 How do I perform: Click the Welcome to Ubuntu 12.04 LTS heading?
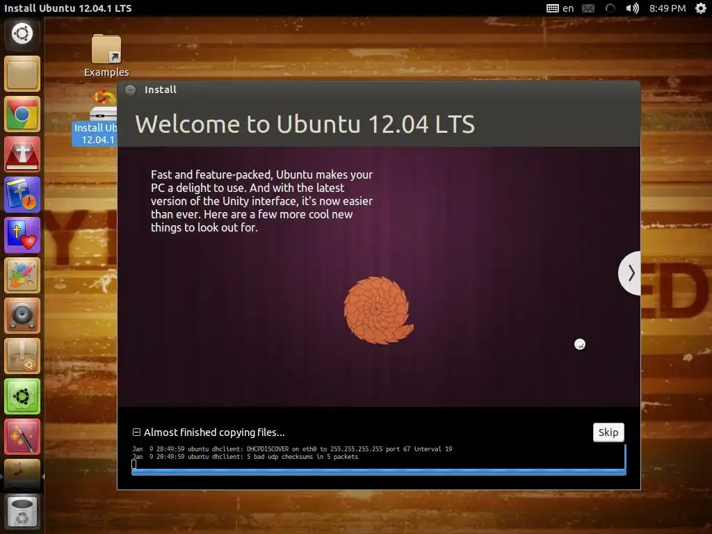(x=305, y=124)
